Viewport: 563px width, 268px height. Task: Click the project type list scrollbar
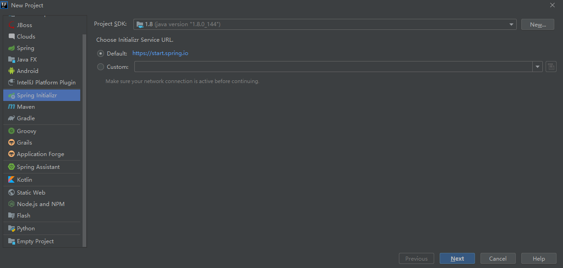tap(84, 140)
